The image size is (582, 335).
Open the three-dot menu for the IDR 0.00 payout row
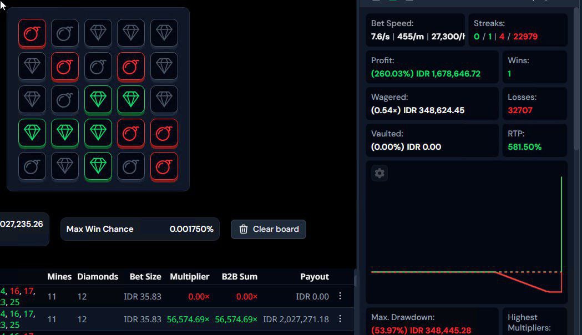coord(340,296)
